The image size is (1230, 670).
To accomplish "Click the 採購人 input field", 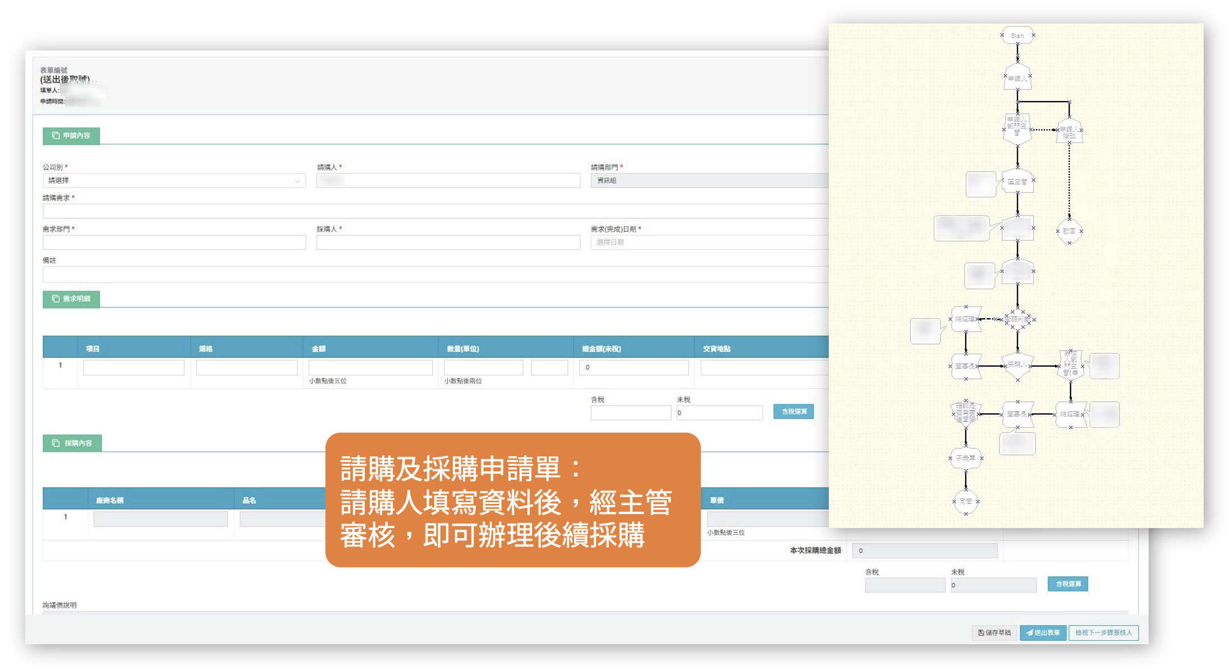I will 448,242.
